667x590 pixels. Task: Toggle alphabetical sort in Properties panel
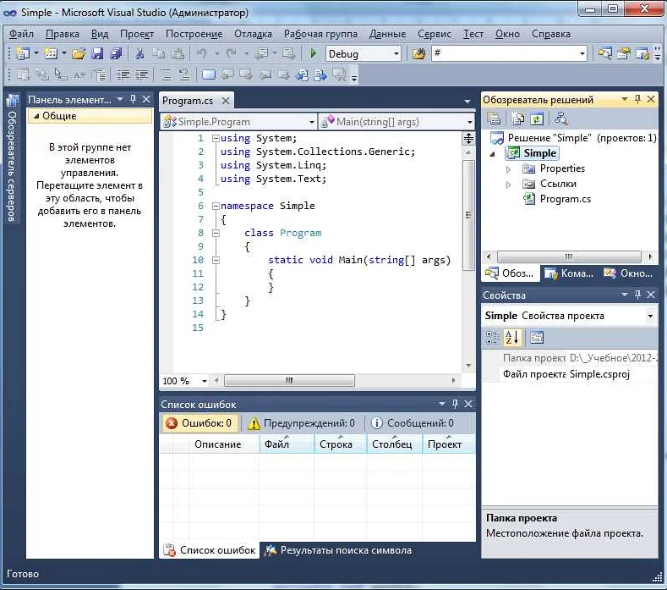pyautogui.click(x=512, y=338)
